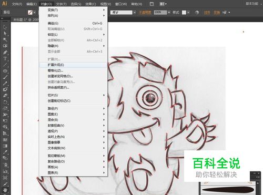
Task: Select the Shape Builder tool
Action: (5, 127)
